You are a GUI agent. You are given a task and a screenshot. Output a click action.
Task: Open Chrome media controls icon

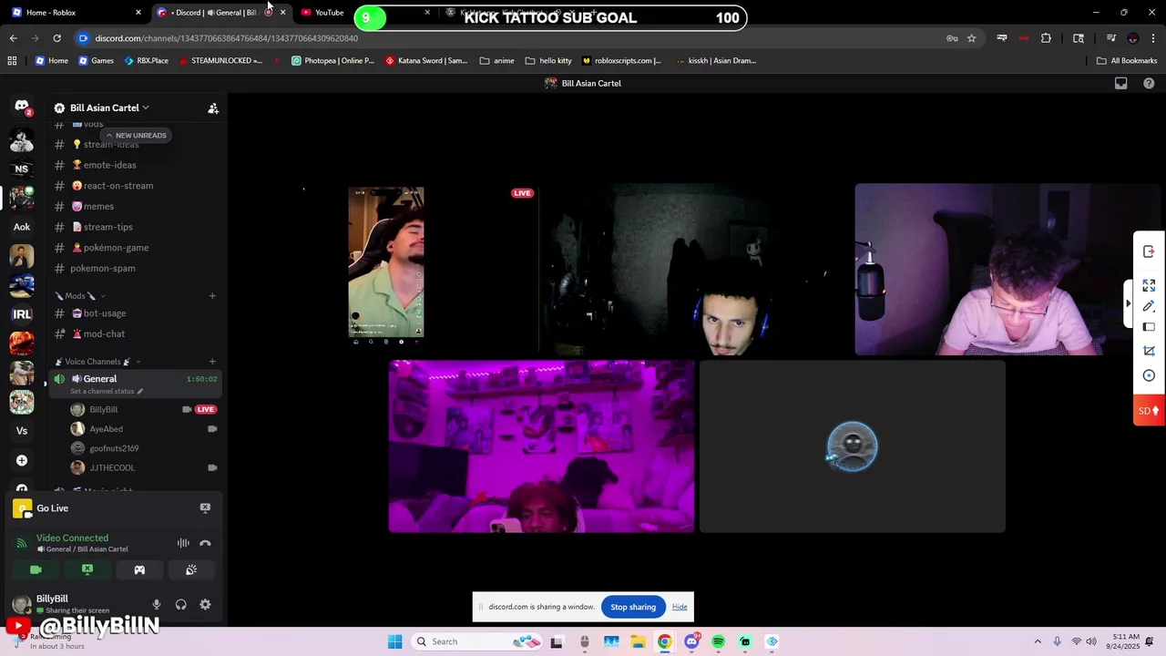1111,38
